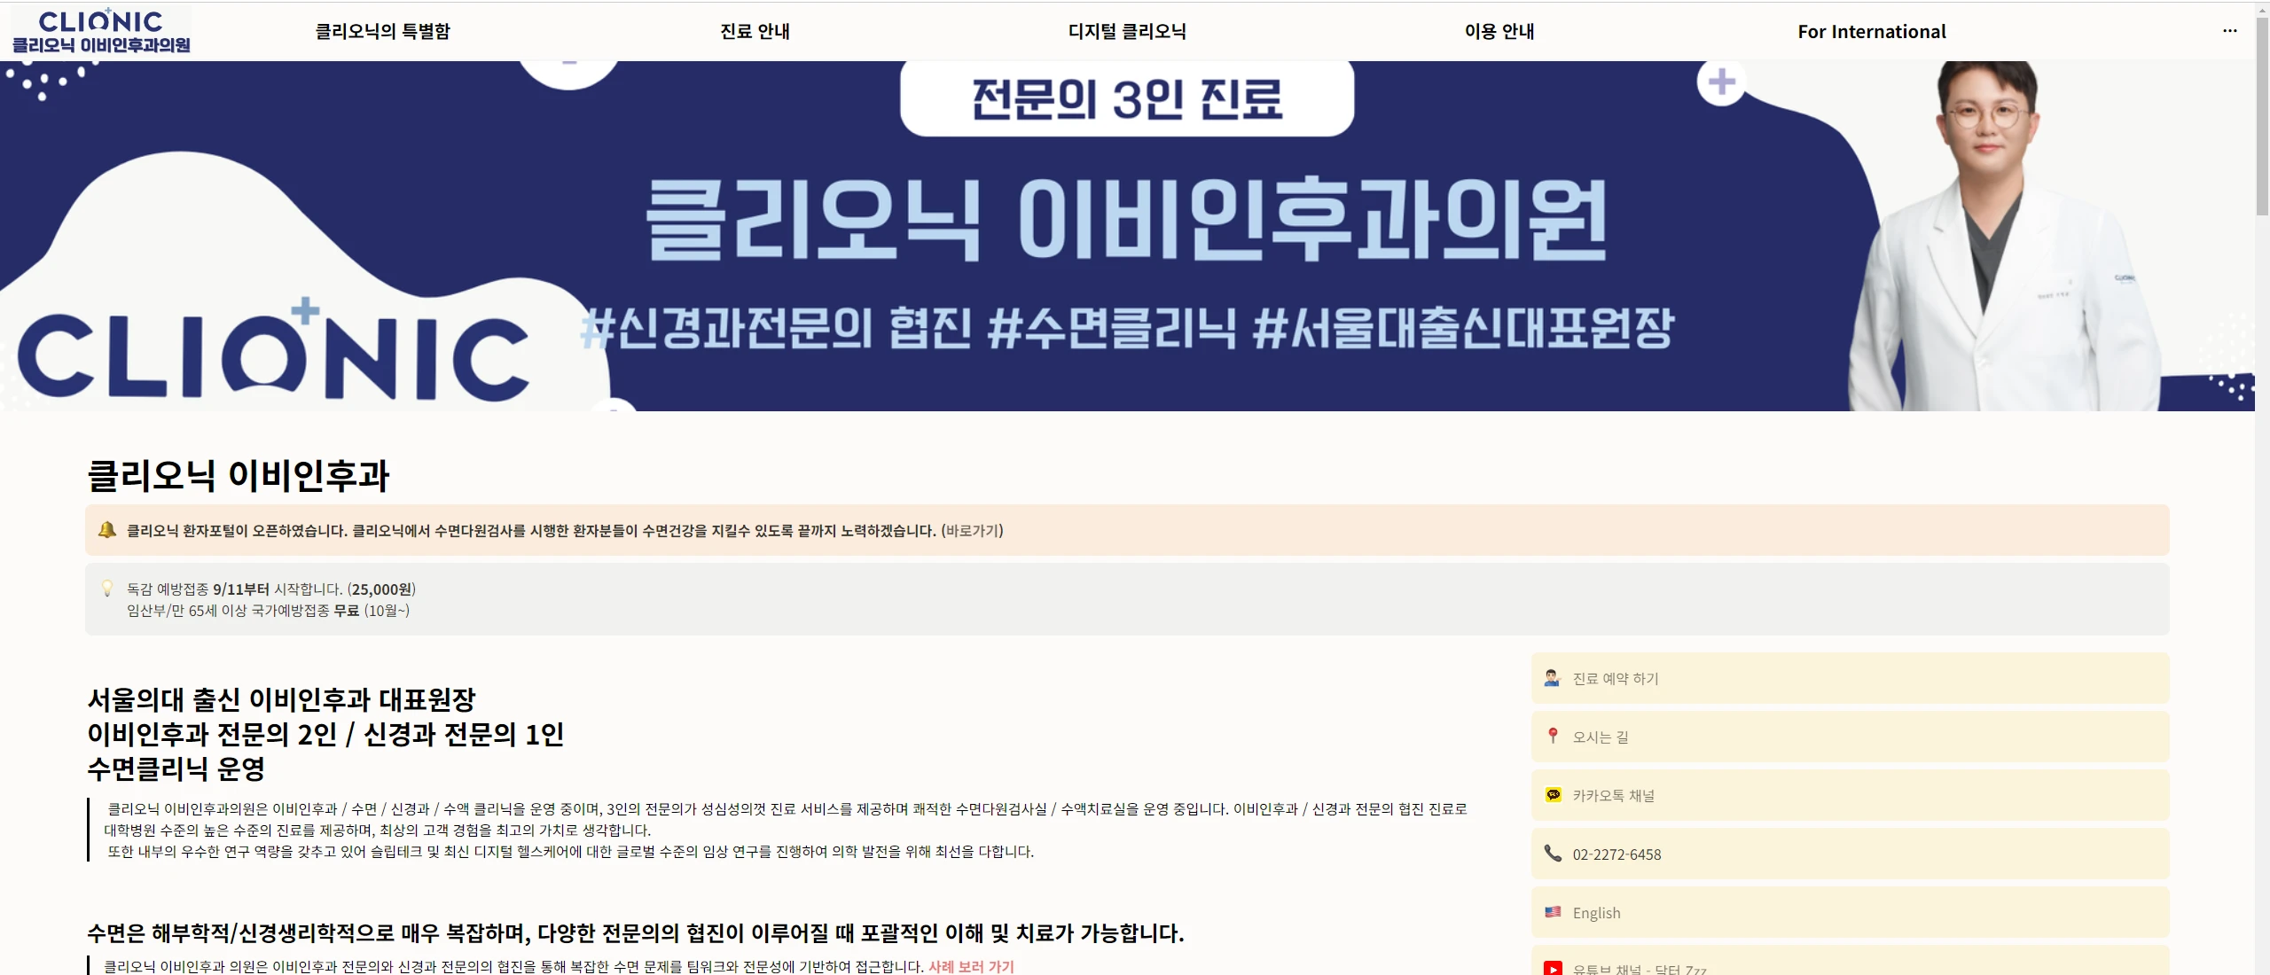The height and width of the screenshot is (975, 2270).
Task: Open the 오시는 길 directions button
Action: 1850,737
